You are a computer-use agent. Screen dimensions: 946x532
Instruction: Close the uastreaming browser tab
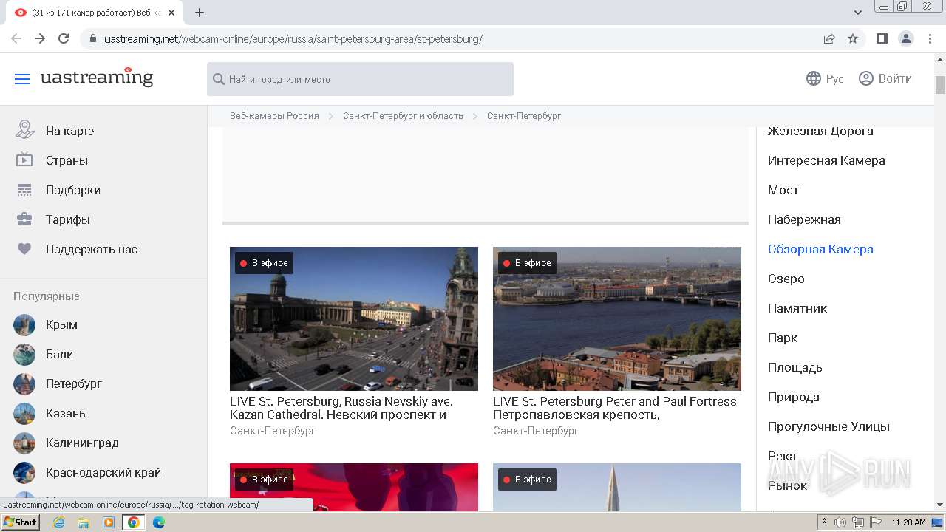click(171, 13)
